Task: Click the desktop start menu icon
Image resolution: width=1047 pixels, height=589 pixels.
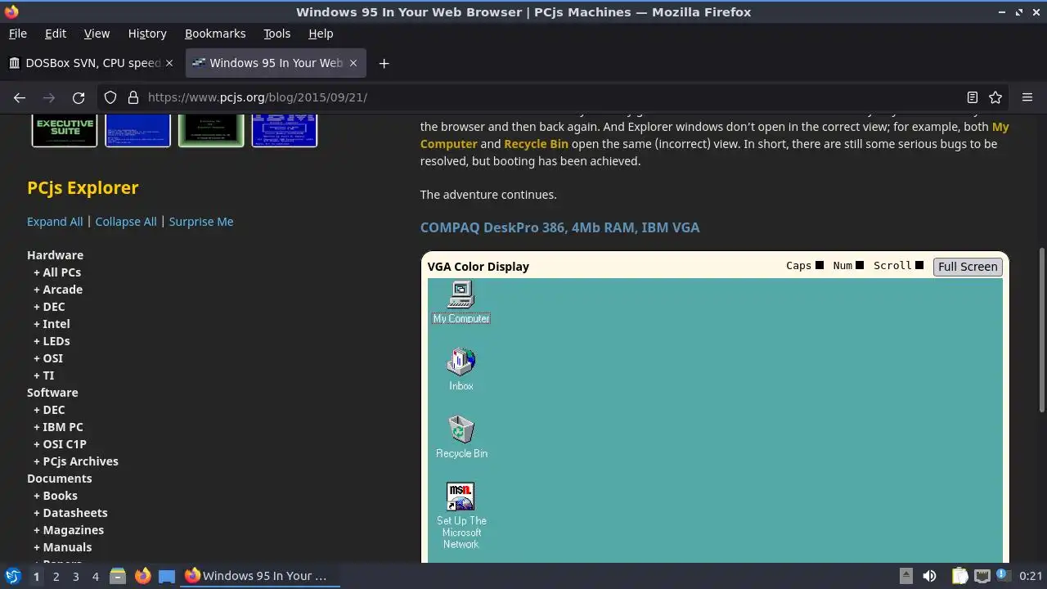Action: click(x=12, y=576)
